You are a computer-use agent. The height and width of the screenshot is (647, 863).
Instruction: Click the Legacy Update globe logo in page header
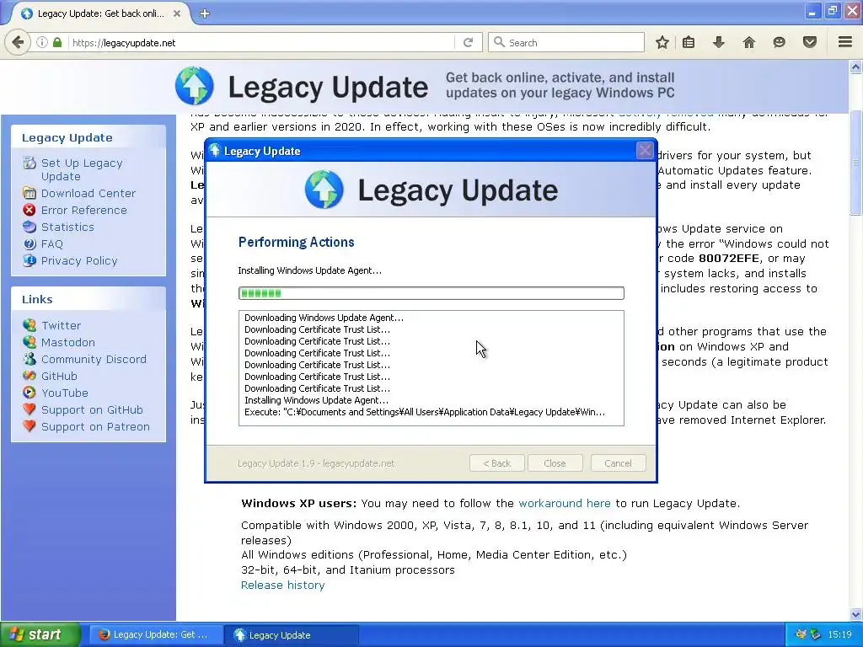pyautogui.click(x=195, y=86)
